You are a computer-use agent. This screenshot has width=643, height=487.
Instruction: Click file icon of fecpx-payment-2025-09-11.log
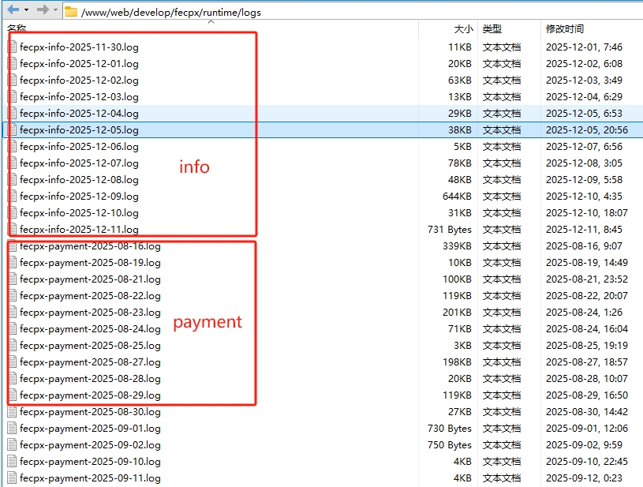12,478
